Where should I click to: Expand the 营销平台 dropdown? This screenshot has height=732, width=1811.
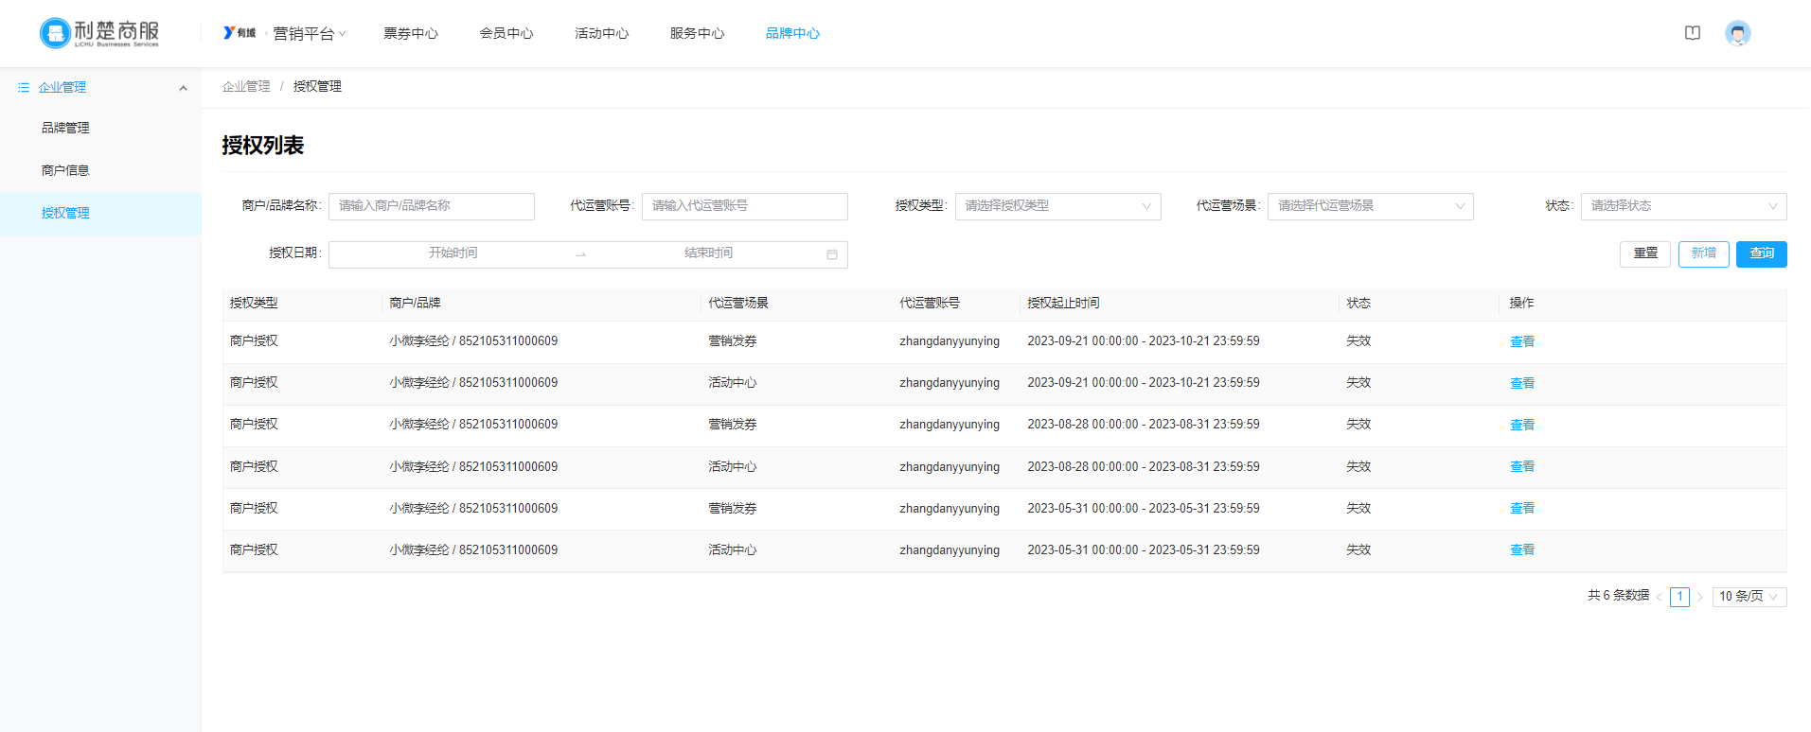click(310, 34)
